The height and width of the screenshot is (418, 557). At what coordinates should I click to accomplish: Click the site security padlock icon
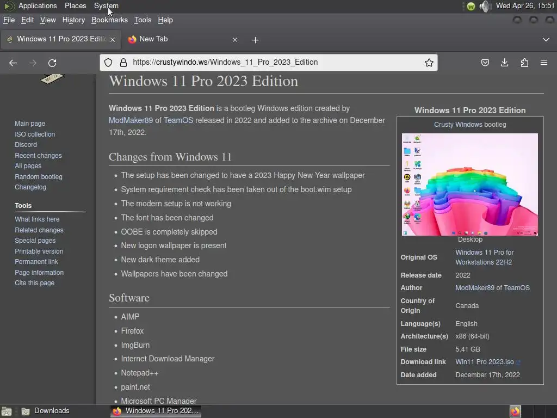coord(123,63)
